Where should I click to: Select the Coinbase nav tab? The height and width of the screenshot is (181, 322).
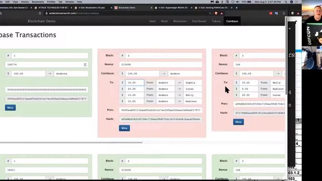[232, 21]
